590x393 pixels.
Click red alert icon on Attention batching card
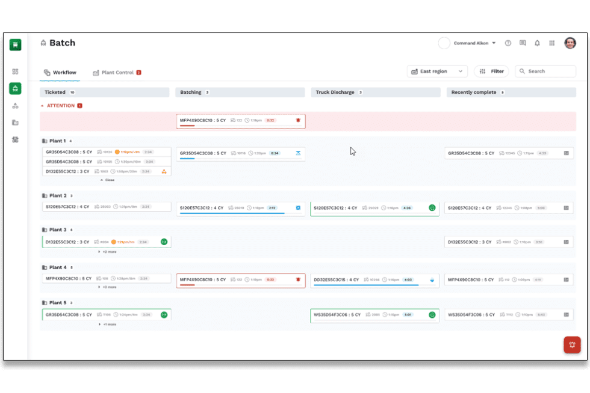[297, 120]
